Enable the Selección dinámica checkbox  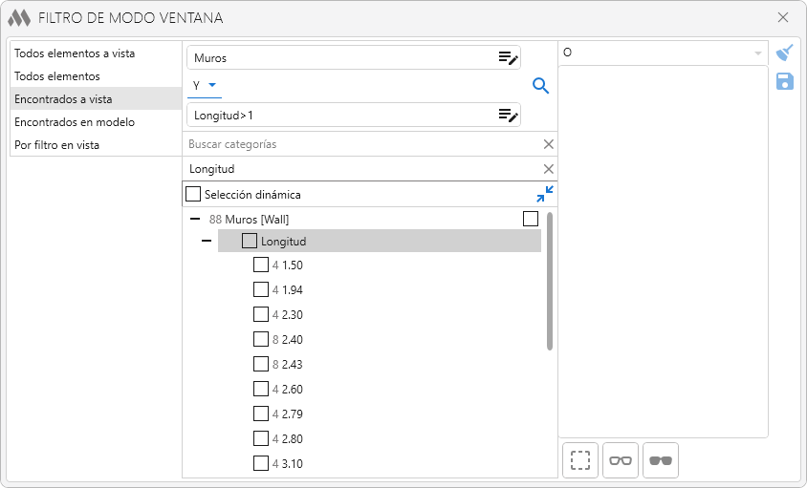tap(193, 194)
